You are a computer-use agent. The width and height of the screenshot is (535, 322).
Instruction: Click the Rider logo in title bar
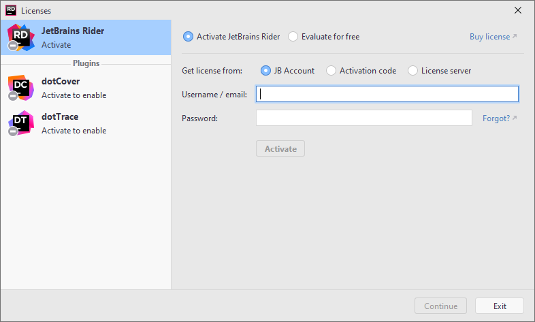[11, 10]
